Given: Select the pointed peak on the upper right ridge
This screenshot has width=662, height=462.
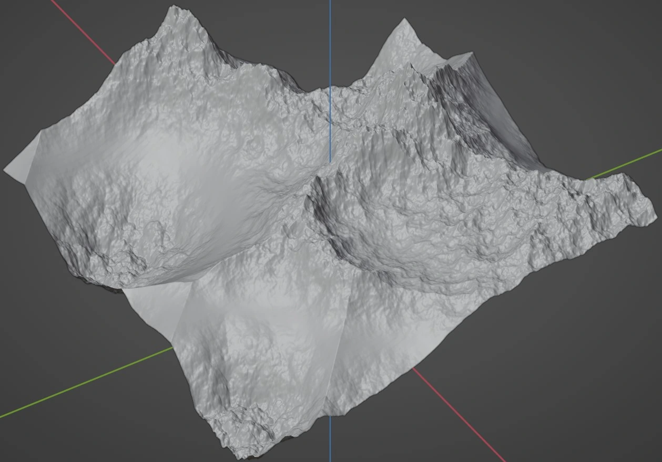Looking at the screenshot, I should [404, 22].
